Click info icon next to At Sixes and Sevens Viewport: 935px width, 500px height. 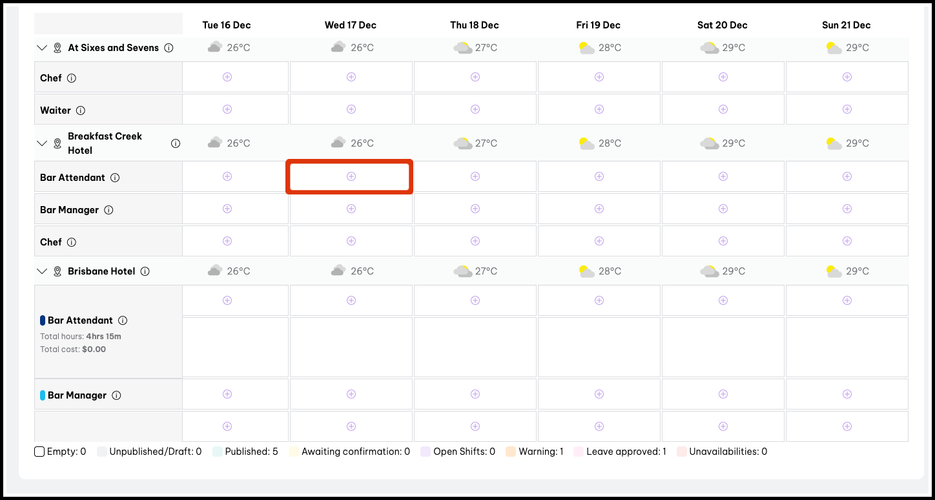(x=169, y=48)
